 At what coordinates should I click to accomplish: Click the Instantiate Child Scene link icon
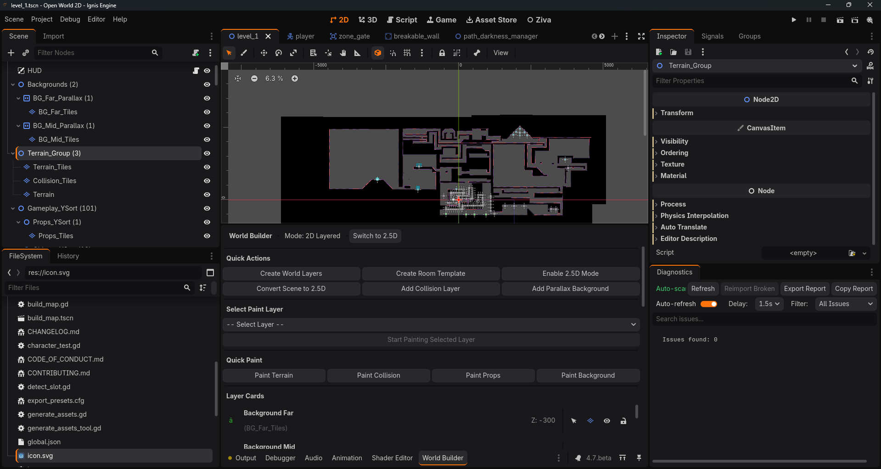click(26, 53)
